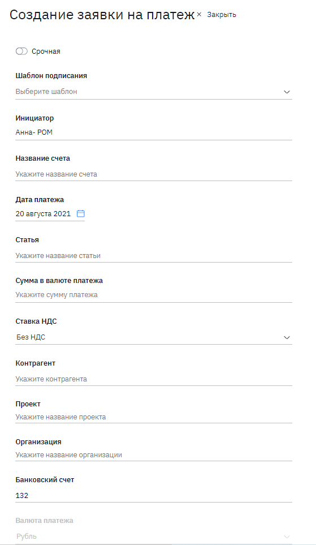Click the Срочная label text

click(46, 52)
